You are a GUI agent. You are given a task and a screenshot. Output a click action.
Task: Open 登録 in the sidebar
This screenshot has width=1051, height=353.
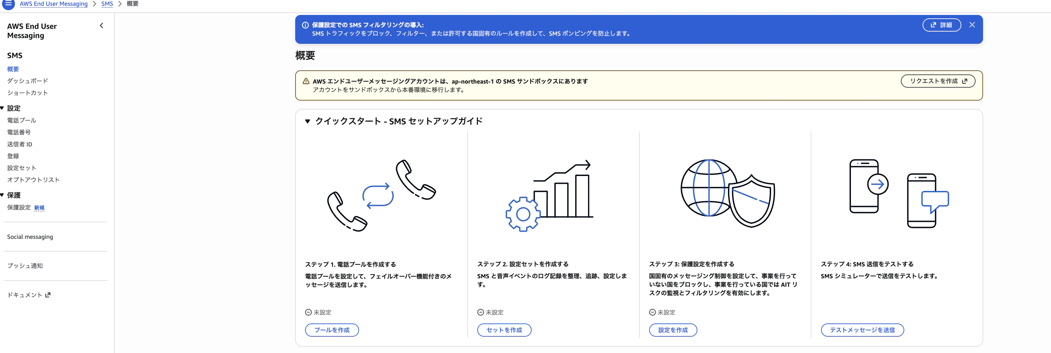click(x=13, y=156)
